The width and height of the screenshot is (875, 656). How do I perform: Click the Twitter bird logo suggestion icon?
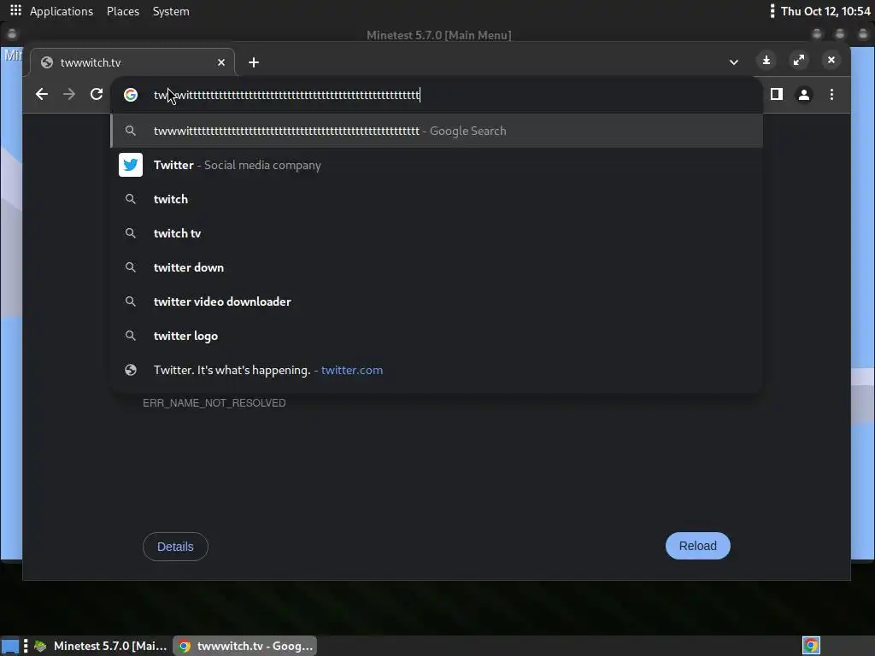pos(131,165)
